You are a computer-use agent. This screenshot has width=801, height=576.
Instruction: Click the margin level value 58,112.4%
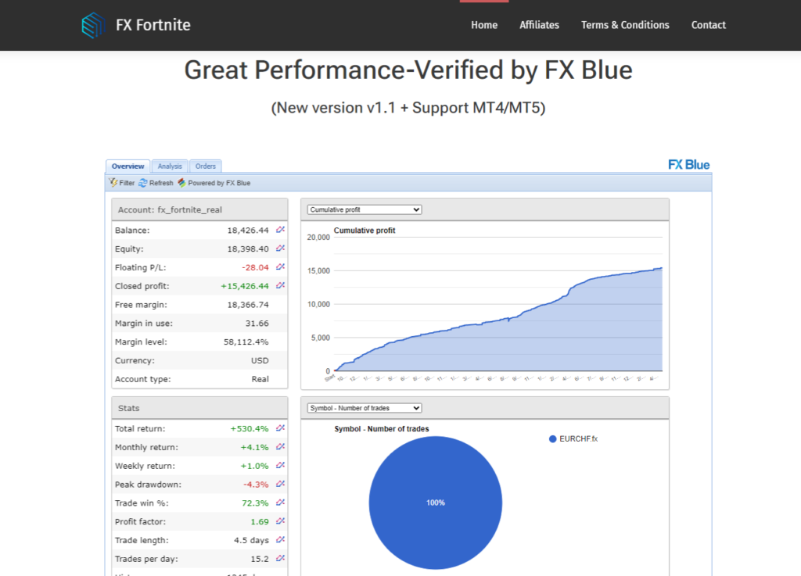(x=246, y=342)
